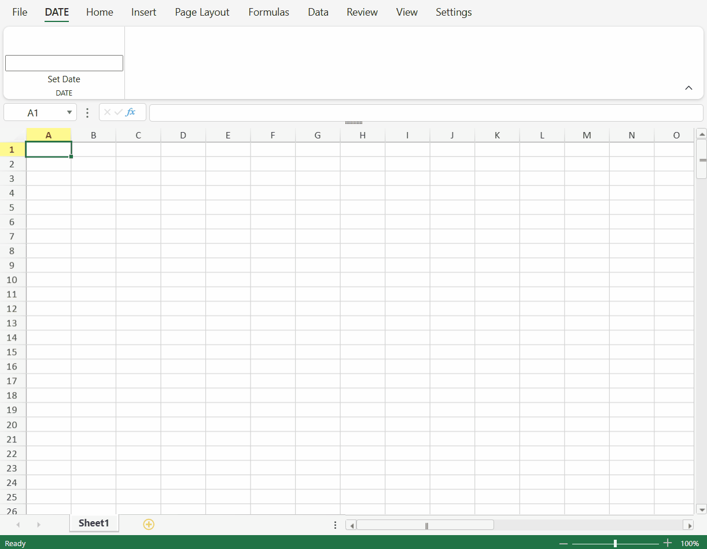This screenshot has width=707, height=549.
Task: Switch to the Formulas tab
Action: tap(268, 12)
